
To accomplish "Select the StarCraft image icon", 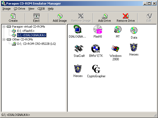I will tap(79, 49).
